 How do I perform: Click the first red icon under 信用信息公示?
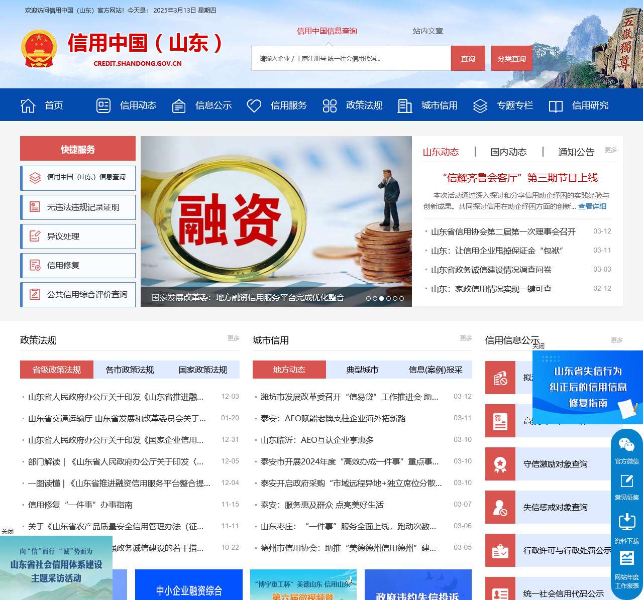pos(500,378)
